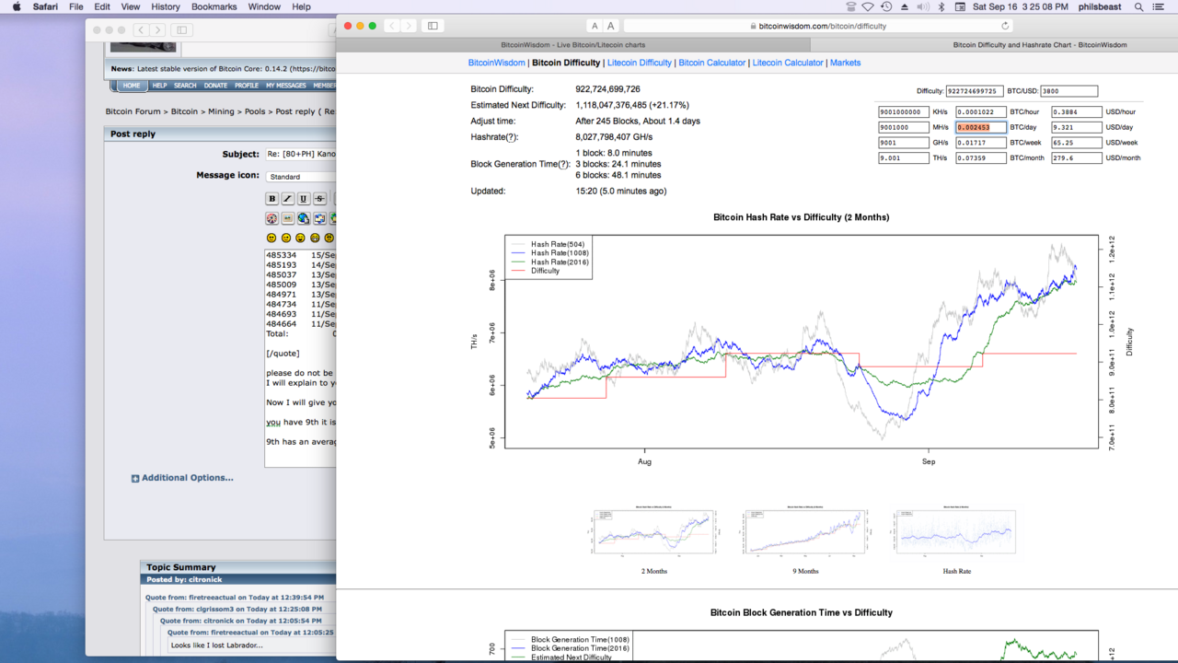Screen dimensions: 1178x663
Task: Click the Difficulty value input field
Action: coord(975,91)
